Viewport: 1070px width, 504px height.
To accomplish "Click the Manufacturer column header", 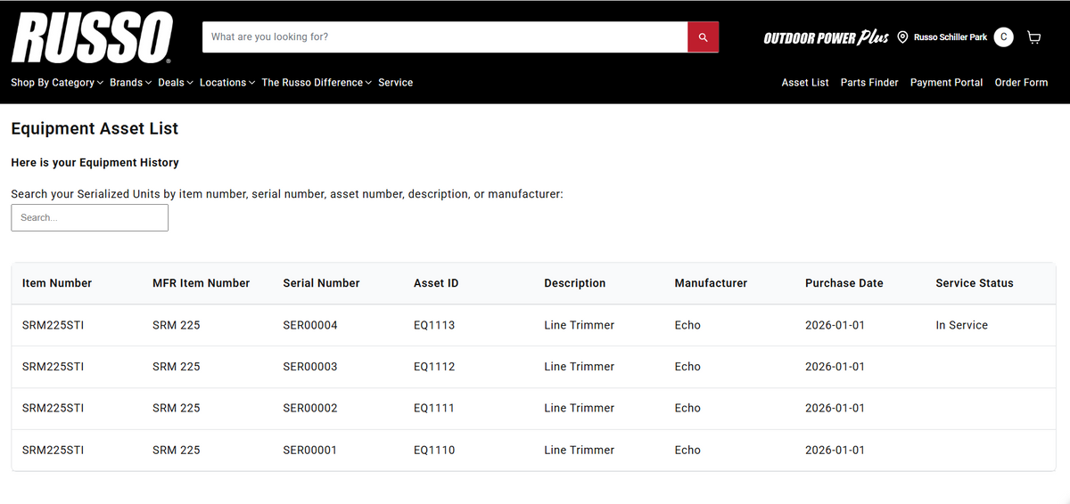I will (x=711, y=283).
